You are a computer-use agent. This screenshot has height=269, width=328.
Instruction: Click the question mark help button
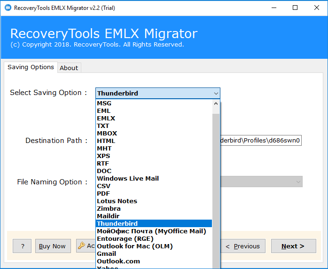click(22, 246)
